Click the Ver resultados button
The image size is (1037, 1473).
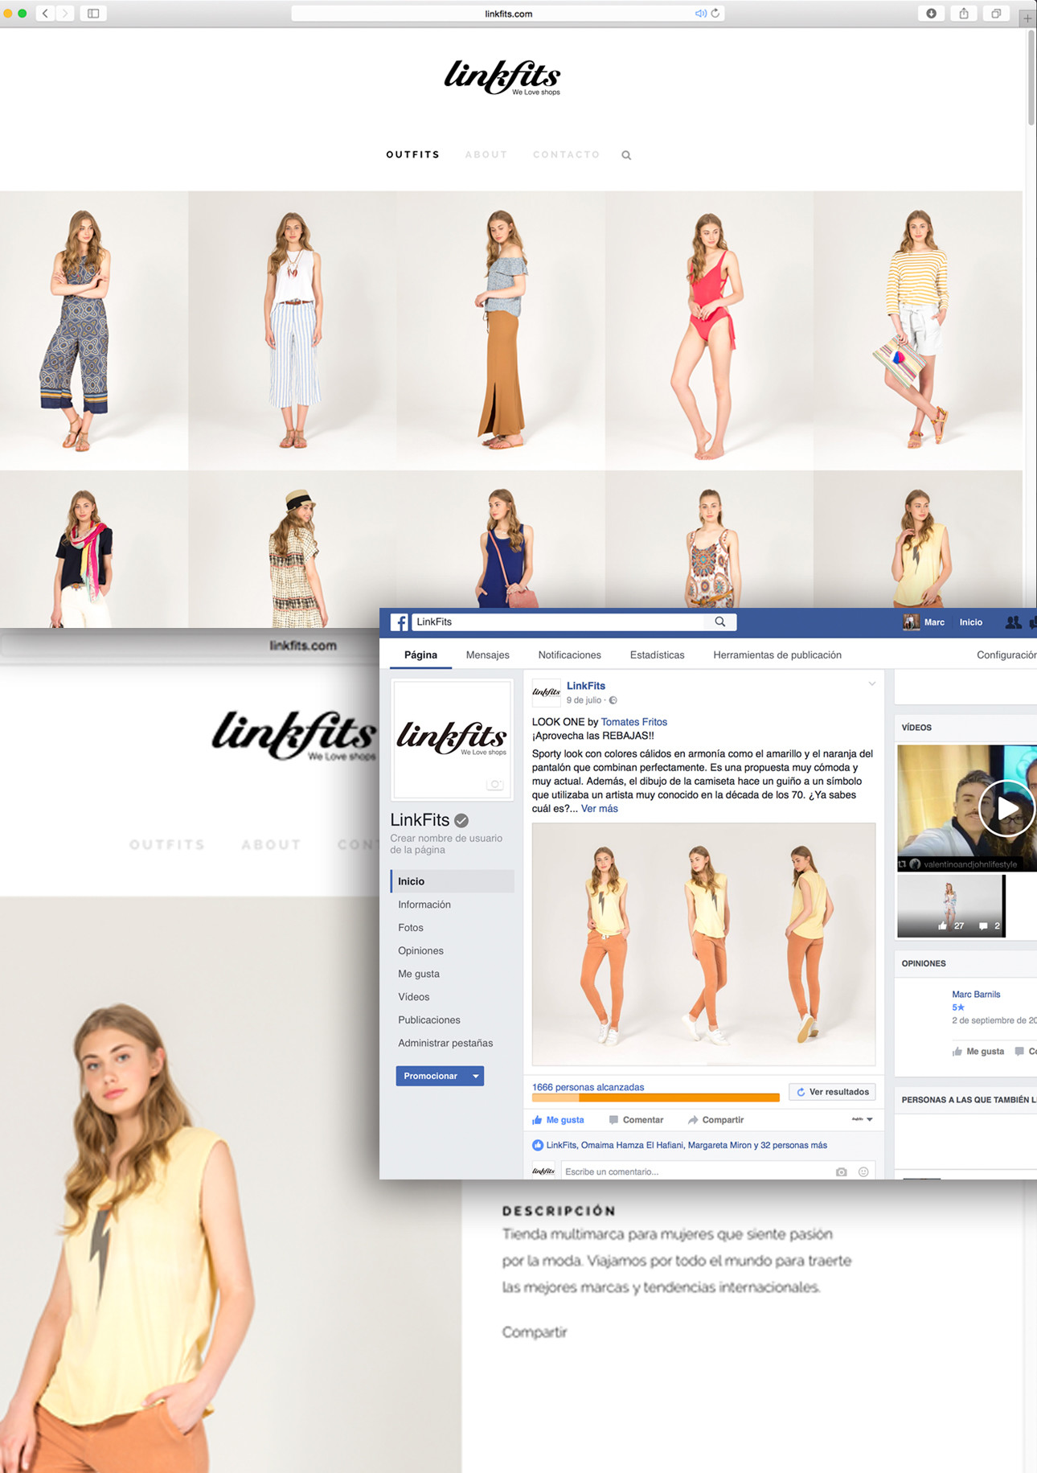coord(832,1092)
